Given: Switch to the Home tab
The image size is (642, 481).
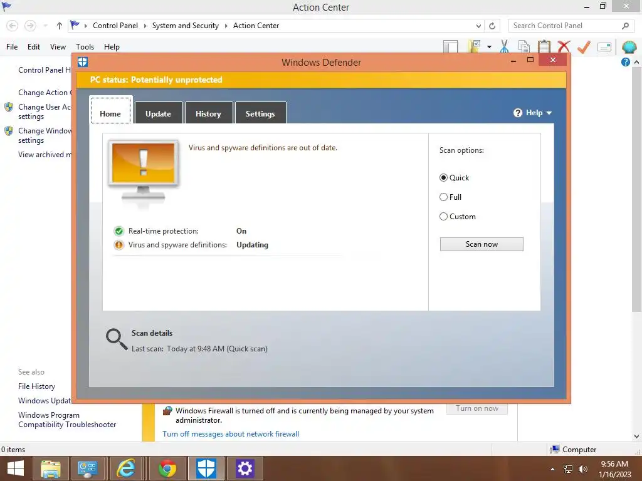Looking at the screenshot, I should (110, 110).
